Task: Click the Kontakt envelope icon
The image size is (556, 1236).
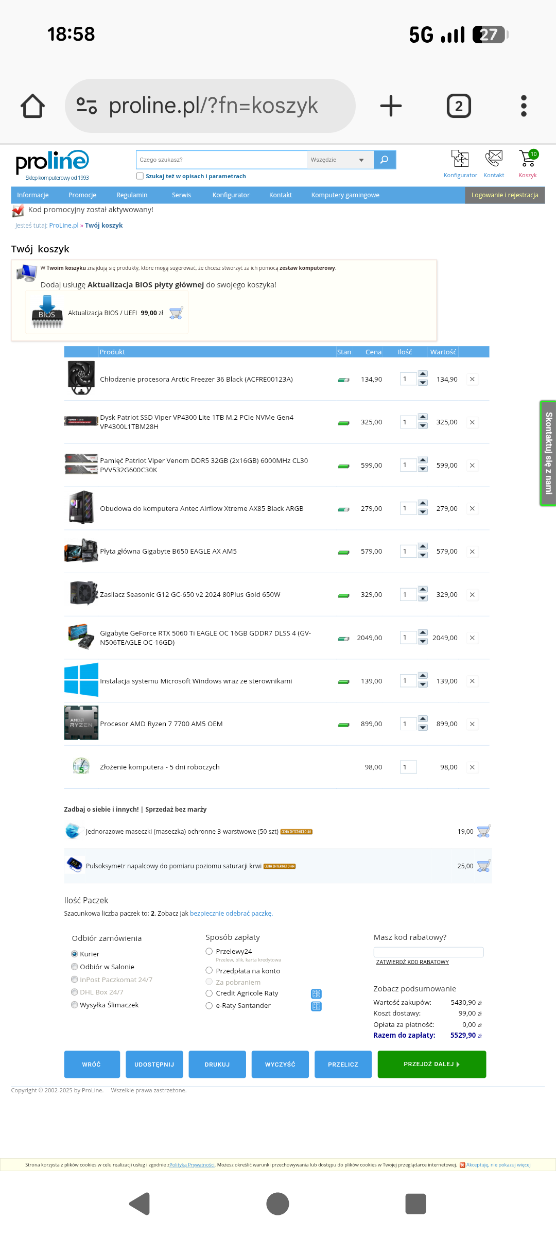Action: click(493, 159)
